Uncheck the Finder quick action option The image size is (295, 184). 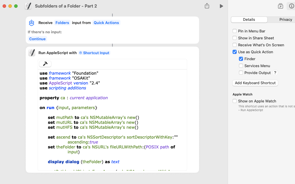click(241, 59)
